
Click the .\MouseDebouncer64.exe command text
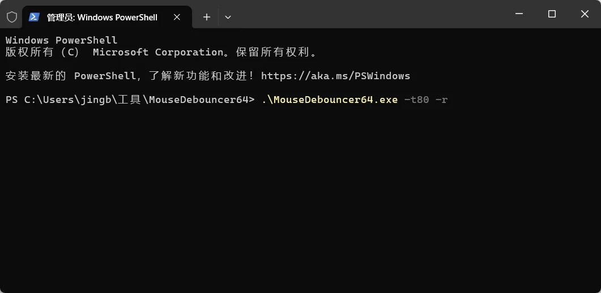330,100
